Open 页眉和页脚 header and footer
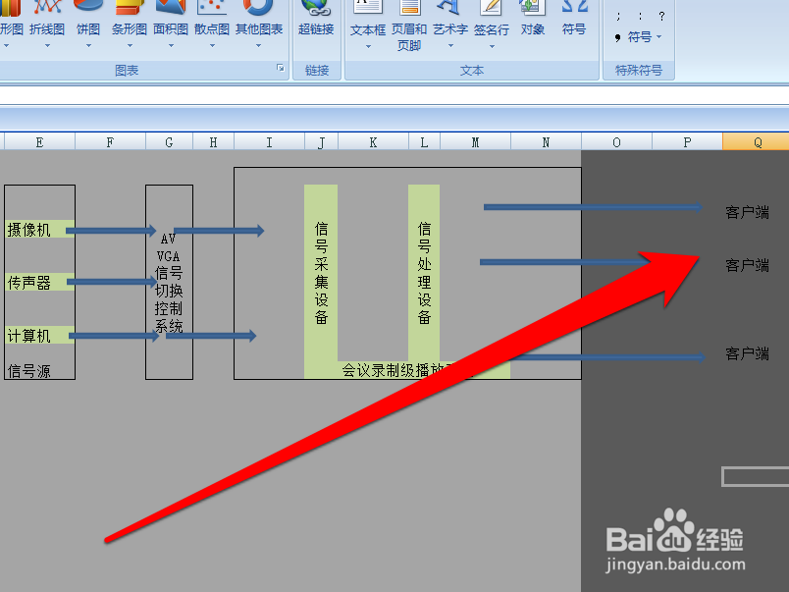Image resolution: width=789 pixels, height=592 pixels. tap(409, 26)
